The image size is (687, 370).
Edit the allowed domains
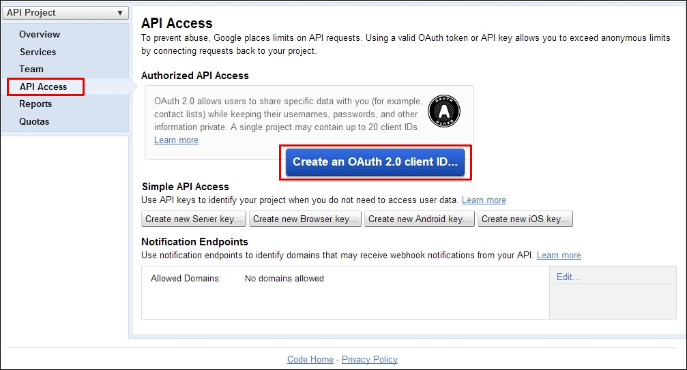568,277
